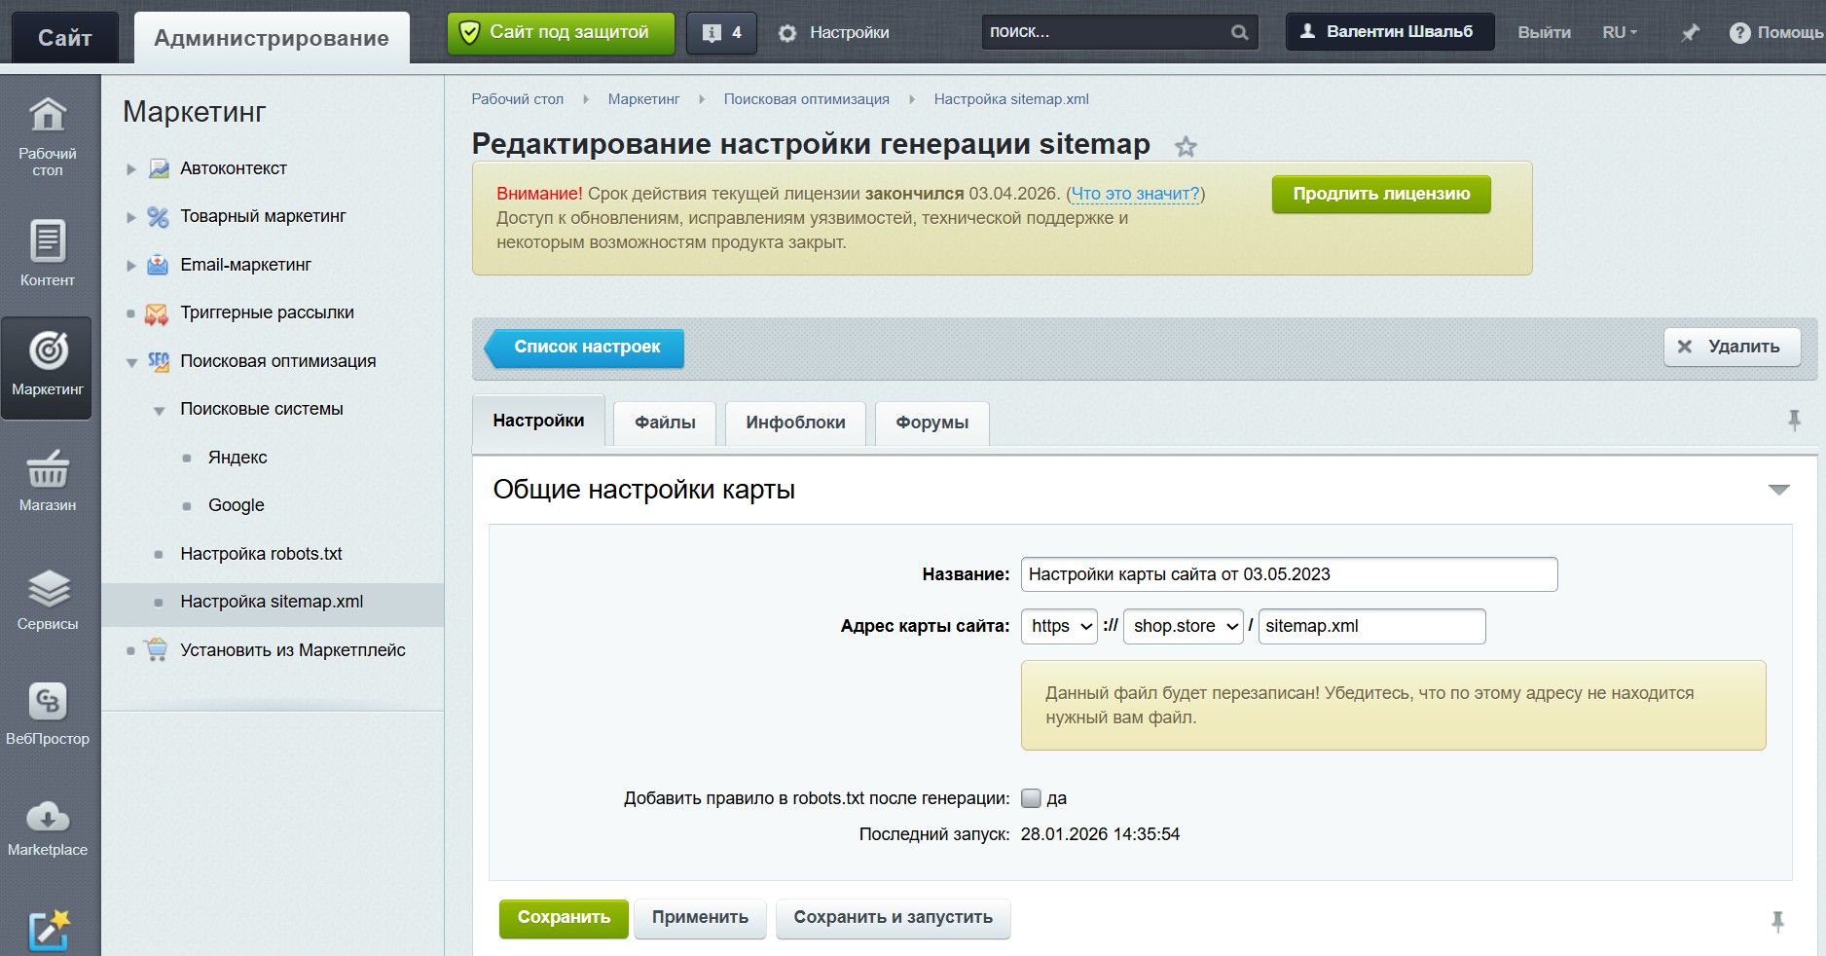Expand the Автоконтекст tree node
1826x956 pixels.
[131, 169]
